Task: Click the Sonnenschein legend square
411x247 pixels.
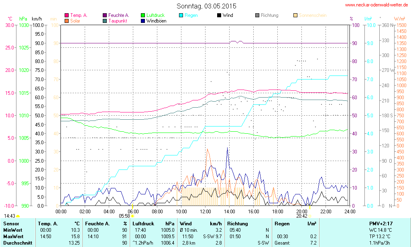Action: [295, 15]
